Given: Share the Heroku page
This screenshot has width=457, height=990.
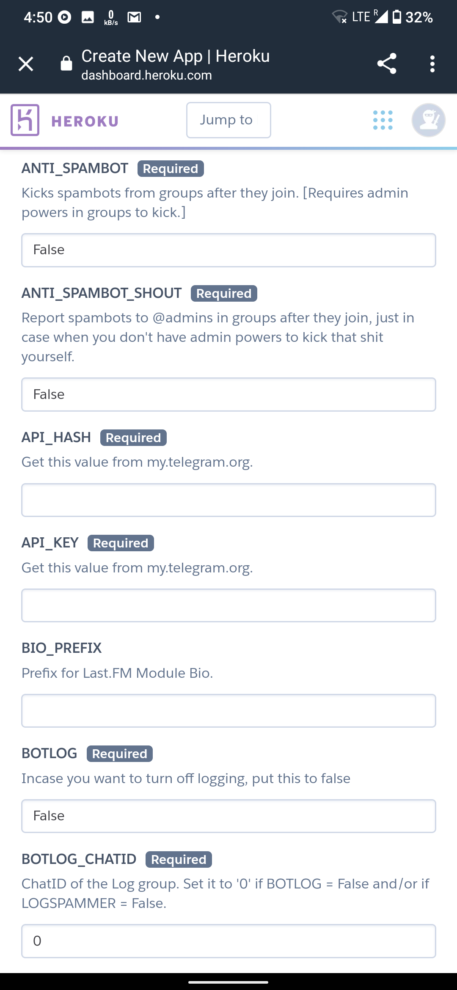Looking at the screenshot, I should pos(386,64).
